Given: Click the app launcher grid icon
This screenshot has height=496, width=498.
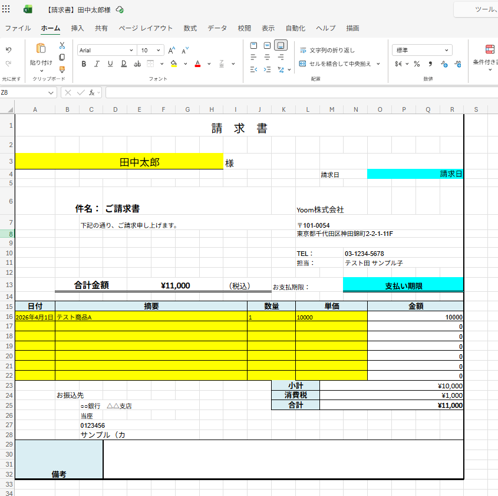Looking at the screenshot, I should pos(6,9).
